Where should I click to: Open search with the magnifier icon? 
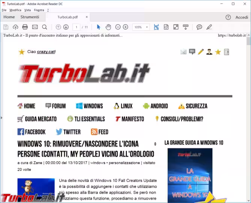click(x=44, y=27)
